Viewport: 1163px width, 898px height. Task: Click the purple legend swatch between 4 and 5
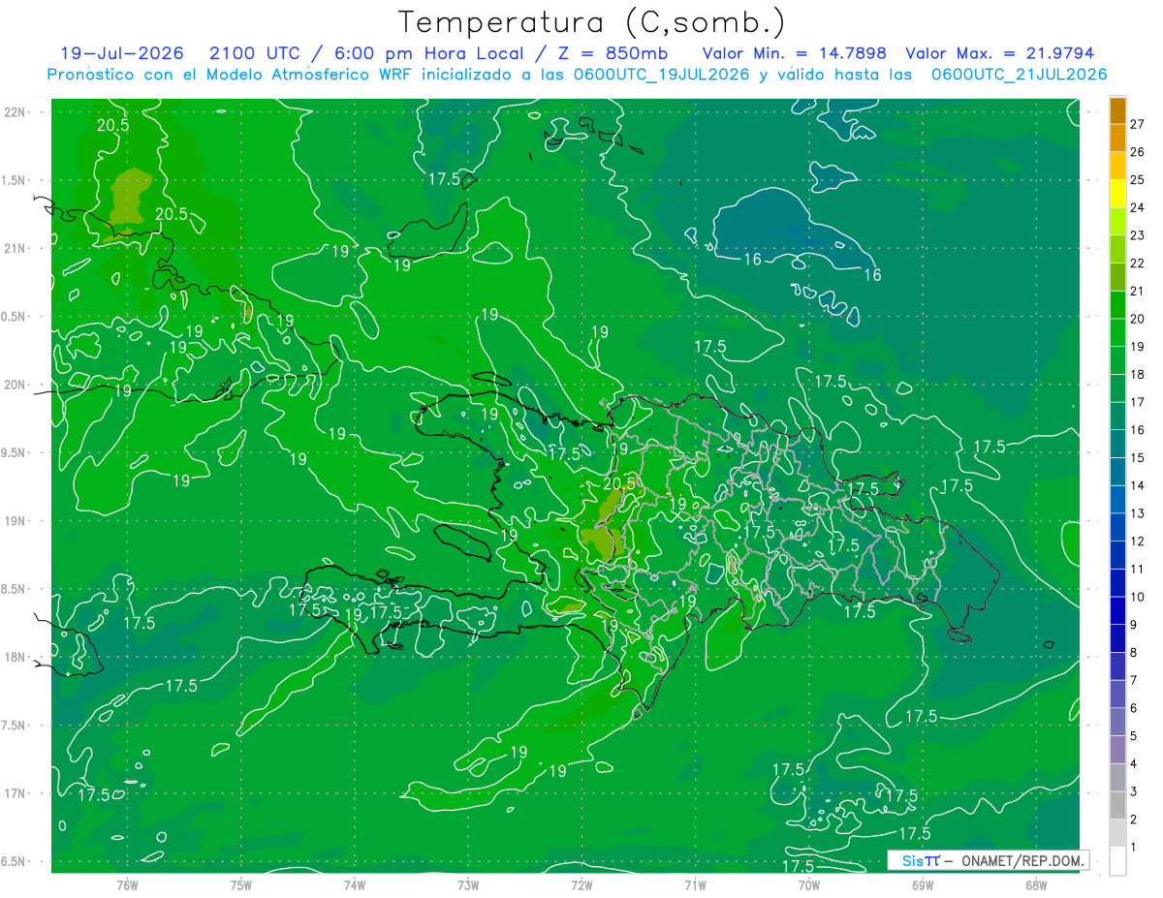(1117, 750)
